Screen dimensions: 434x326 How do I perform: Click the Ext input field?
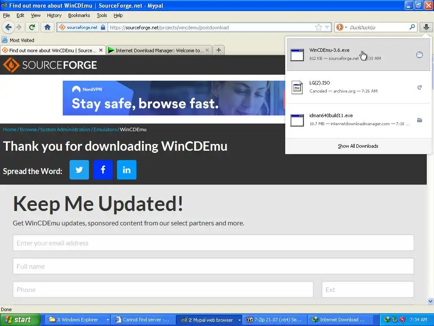click(x=368, y=289)
